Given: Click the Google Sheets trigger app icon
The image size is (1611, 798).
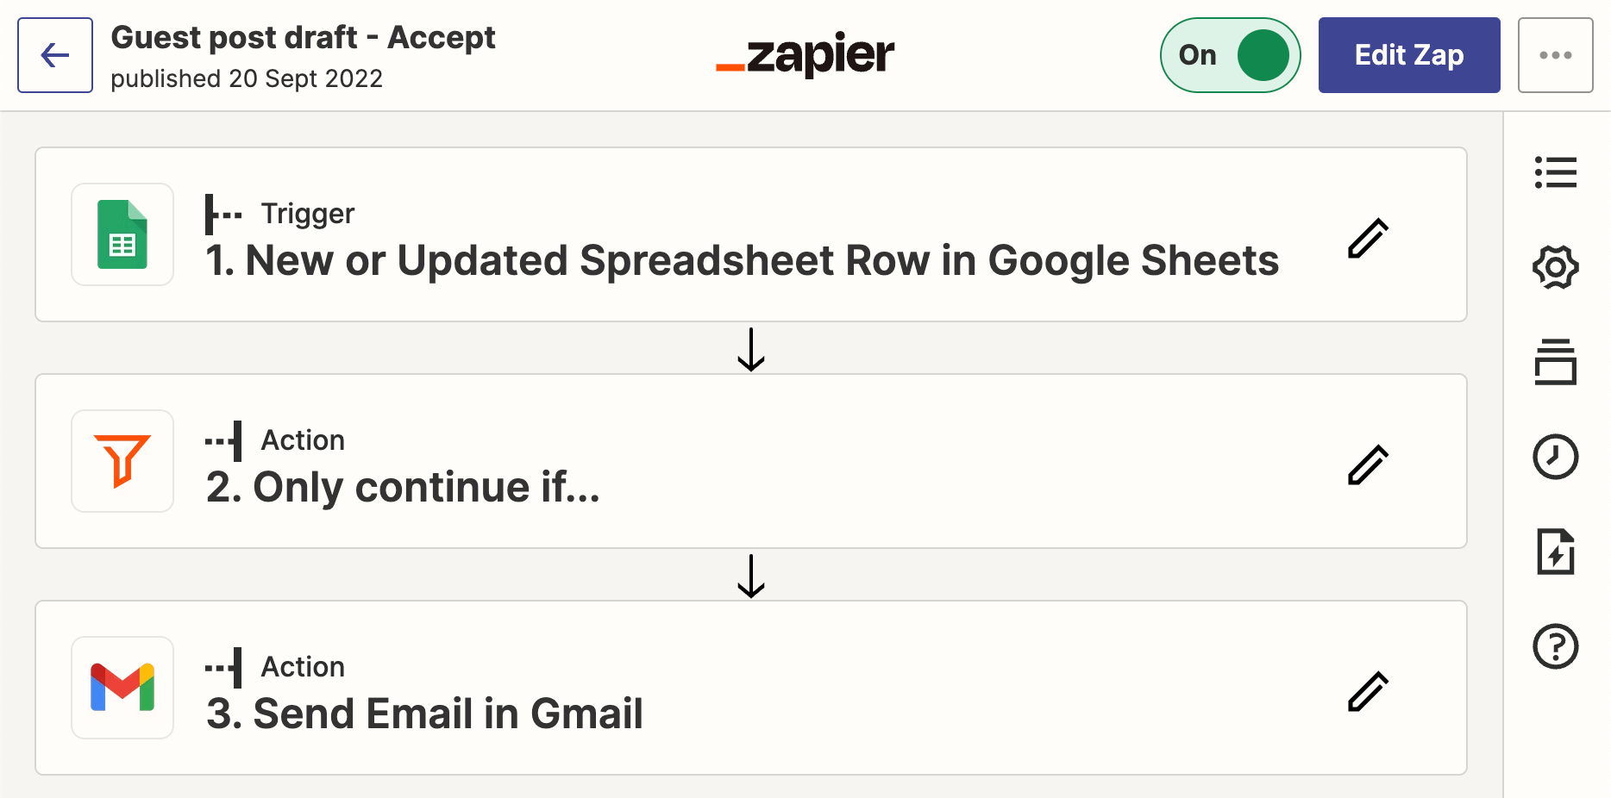Looking at the screenshot, I should point(122,234).
